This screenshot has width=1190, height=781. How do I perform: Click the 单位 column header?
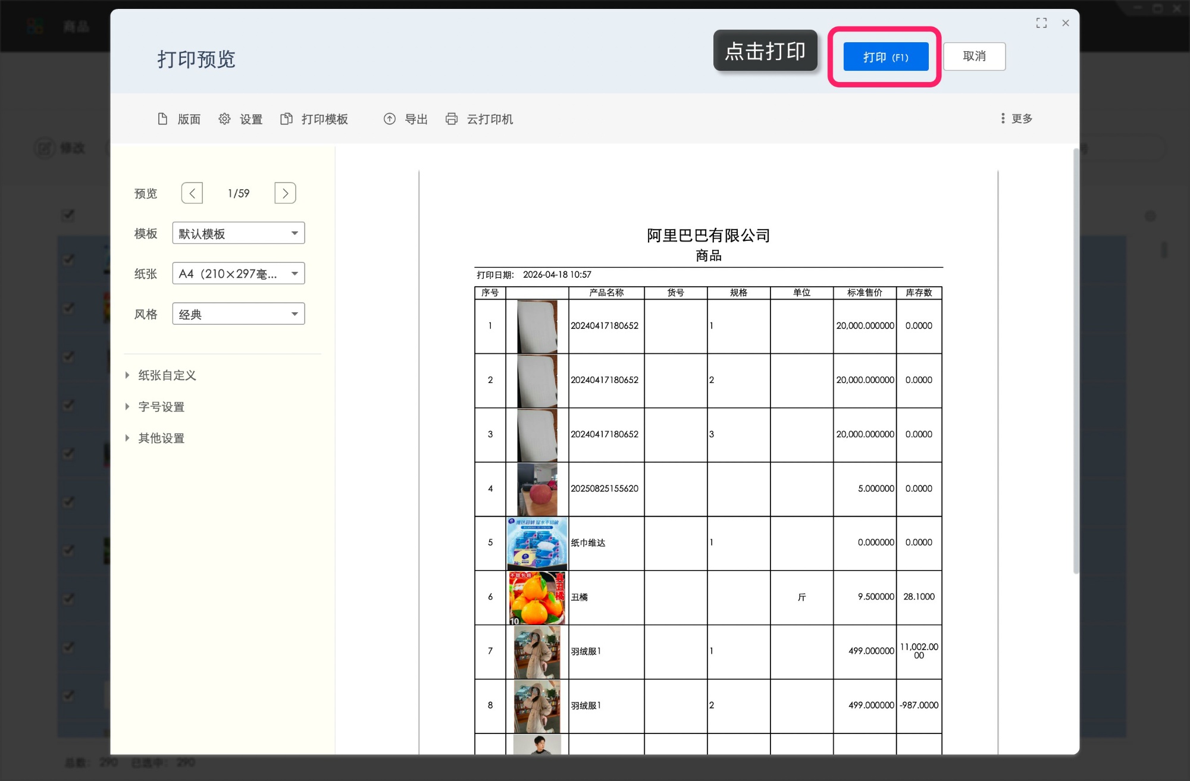coord(801,293)
